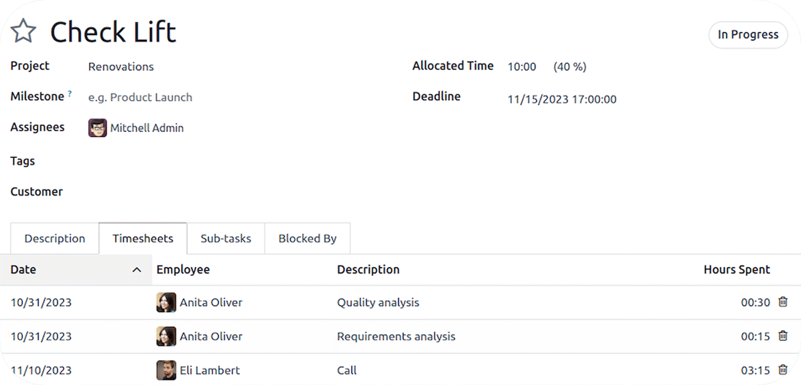Open the Blocked By tab
This screenshot has width=801, height=385.
(307, 238)
